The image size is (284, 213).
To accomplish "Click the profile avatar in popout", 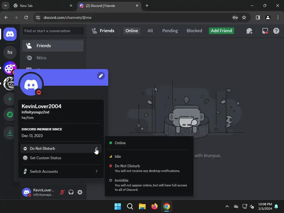I will [31, 85].
